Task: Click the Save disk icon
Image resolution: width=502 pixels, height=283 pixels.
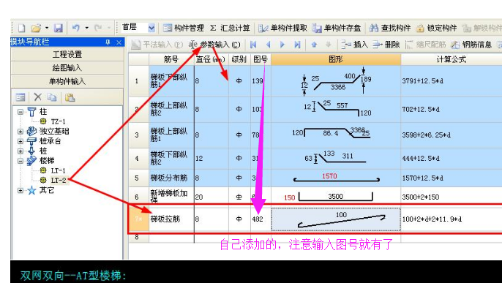Action: [59, 28]
